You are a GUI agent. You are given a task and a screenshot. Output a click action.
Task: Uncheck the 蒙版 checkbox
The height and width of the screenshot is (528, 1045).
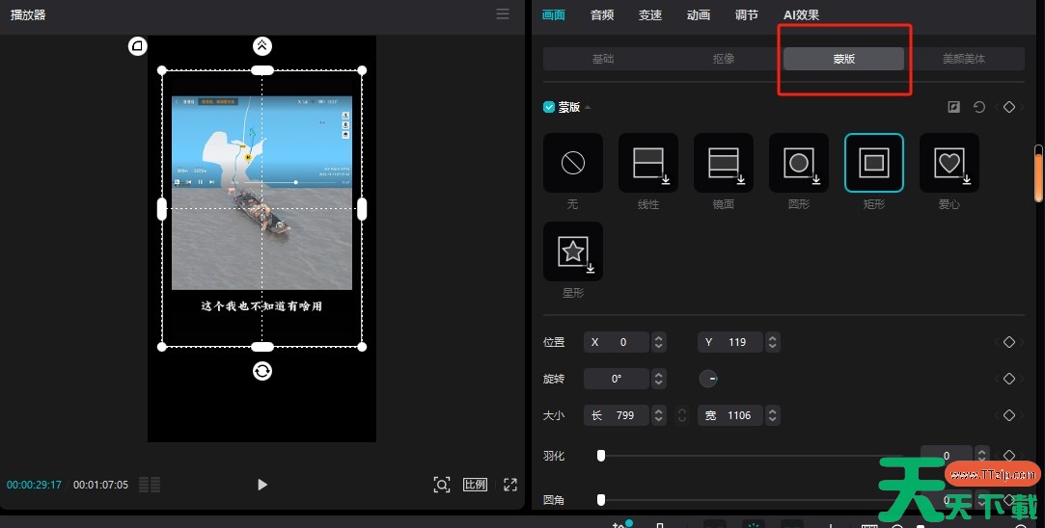pyautogui.click(x=549, y=107)
